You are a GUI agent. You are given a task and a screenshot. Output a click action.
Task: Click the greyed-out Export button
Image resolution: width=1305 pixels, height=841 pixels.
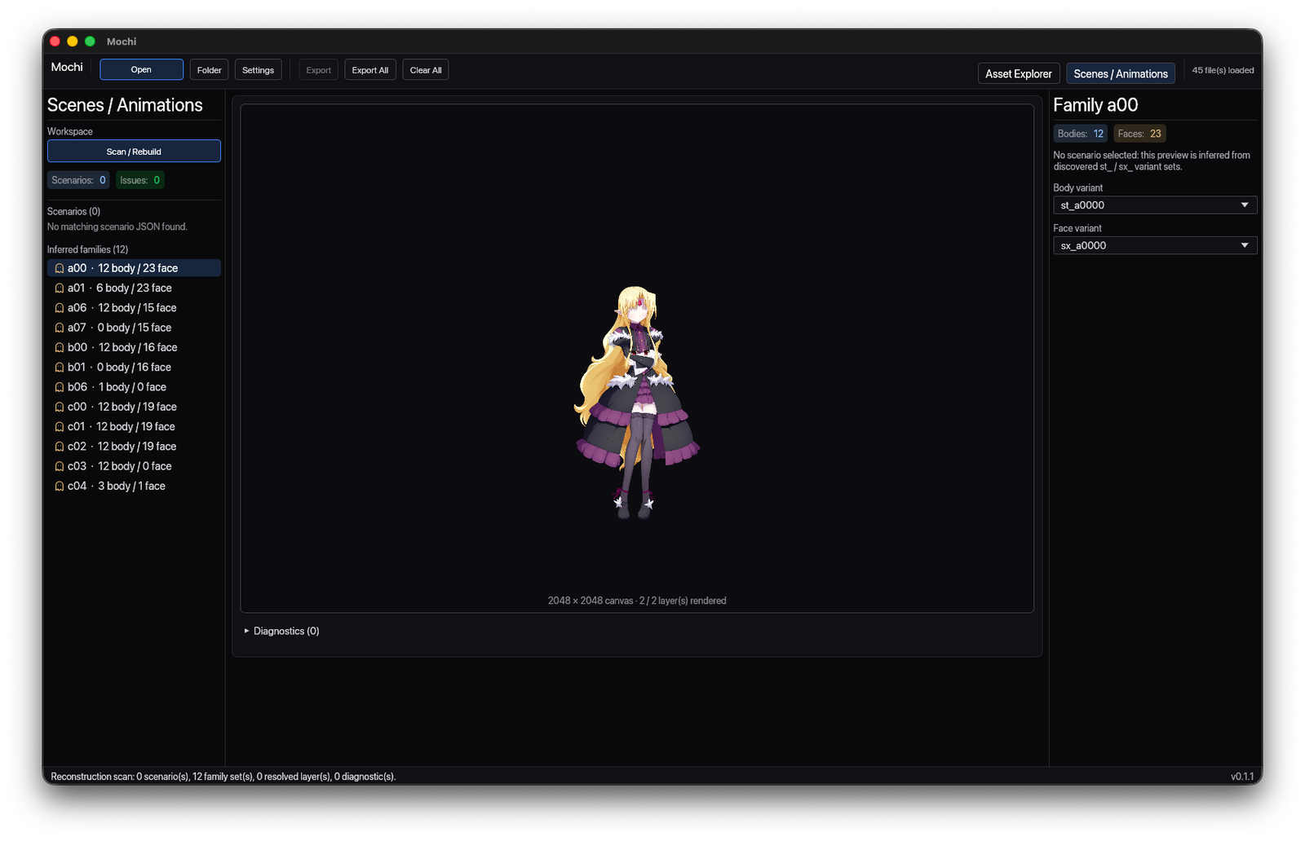pyautogui.click(x=318, y=69)
